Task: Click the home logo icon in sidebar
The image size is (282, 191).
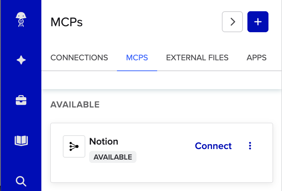Action: (x=21, y=19)
